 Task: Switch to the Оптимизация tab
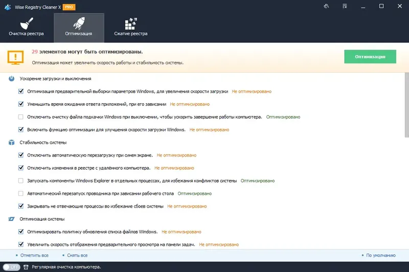coord(79,28)
